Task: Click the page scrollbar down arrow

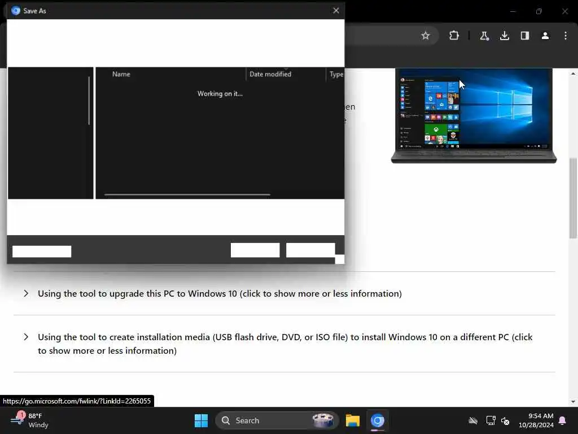Action: click(x=573, y=402)
